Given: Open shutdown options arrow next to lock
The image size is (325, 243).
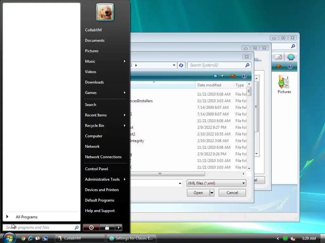Looking at the screenshot, I should click(x=119, y=227).
